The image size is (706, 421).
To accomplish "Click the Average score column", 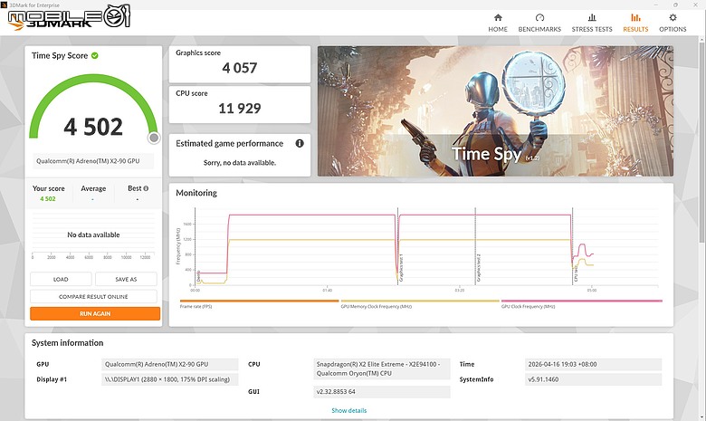I will (93, 194).
